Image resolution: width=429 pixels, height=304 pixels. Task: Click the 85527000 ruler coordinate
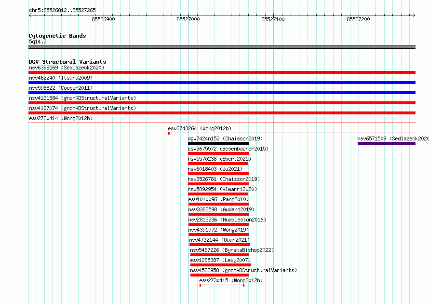coord(188,19)
